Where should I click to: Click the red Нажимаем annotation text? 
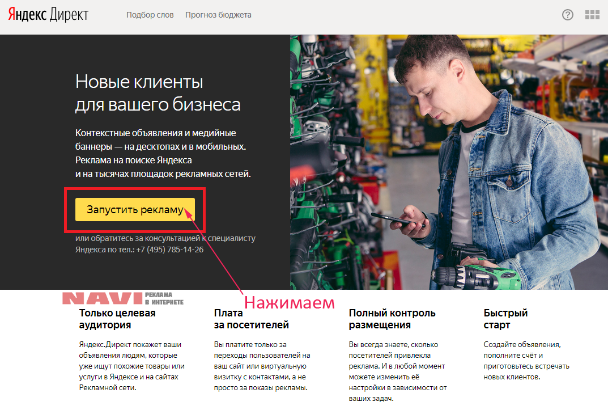[x=289, y=303]
